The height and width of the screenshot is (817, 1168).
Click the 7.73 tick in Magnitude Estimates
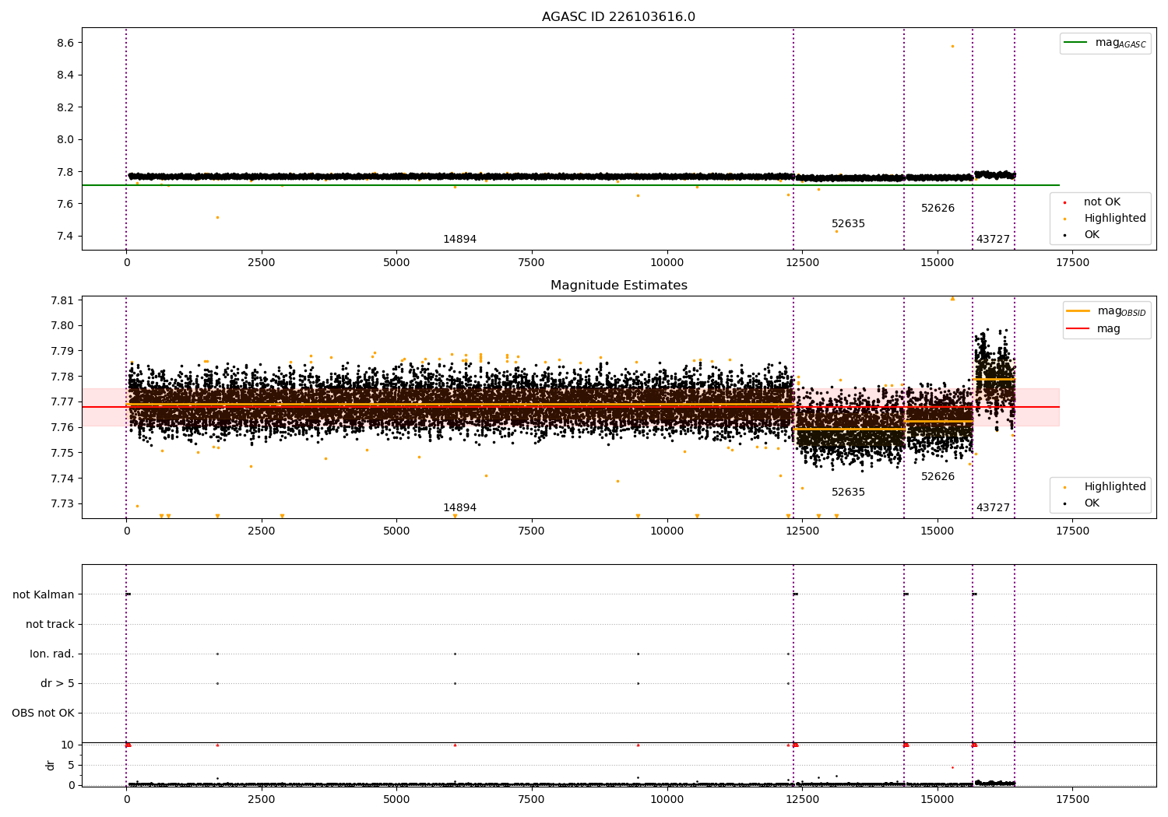pos(62,504)
